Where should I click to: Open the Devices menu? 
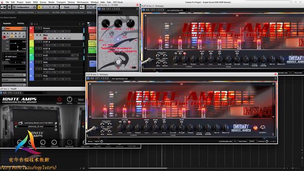click(x=71, y=2)
